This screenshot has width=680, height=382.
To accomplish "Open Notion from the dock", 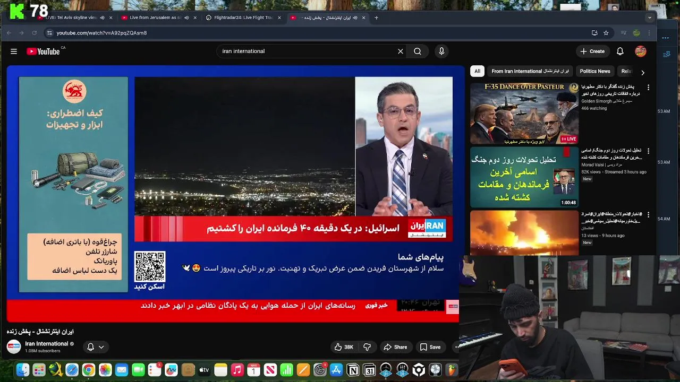I will click(353, 370).
